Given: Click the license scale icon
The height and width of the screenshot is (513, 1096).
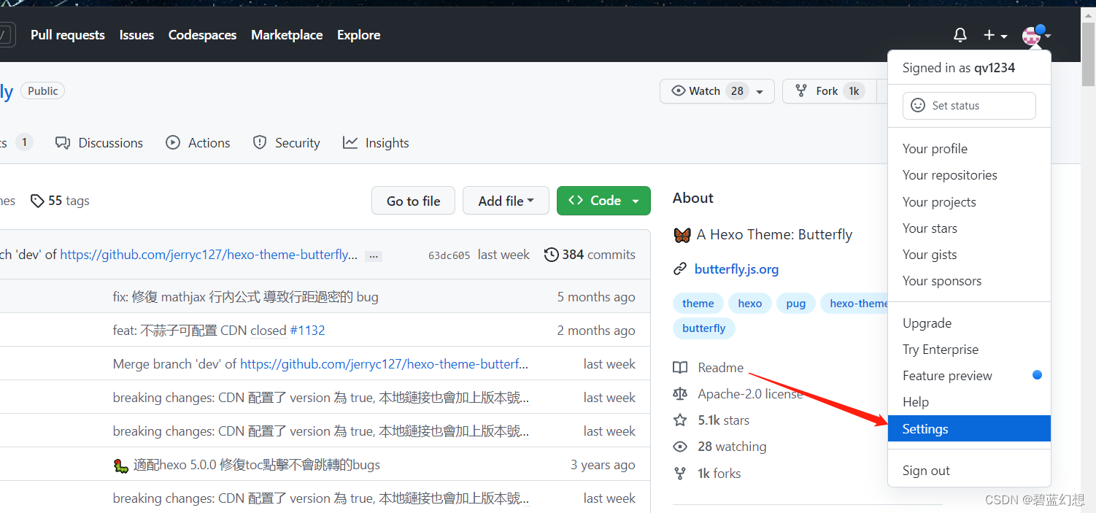Looking at the screenshot, I should pyautogui.click(x=680, y=394).
